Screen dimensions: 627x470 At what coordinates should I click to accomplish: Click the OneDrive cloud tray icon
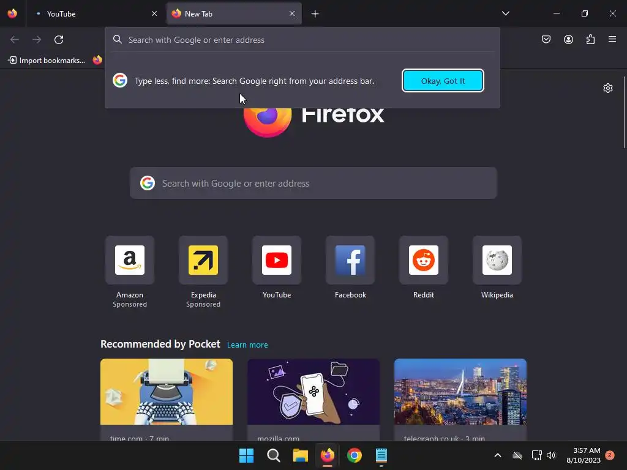tap(517, 455)
